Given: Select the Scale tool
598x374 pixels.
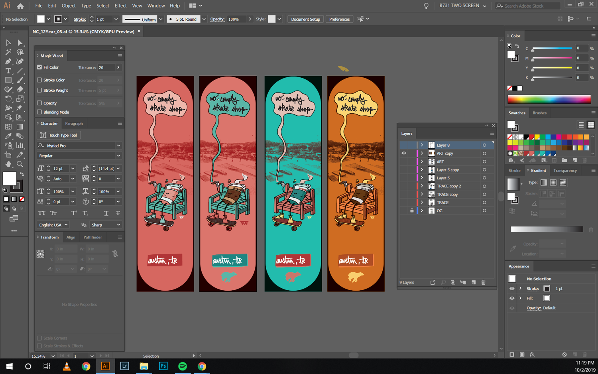Looking at the screenshot, I should click(x=20, y=99).
